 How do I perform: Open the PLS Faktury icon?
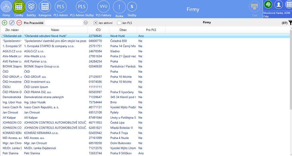[x=104, y=7]
